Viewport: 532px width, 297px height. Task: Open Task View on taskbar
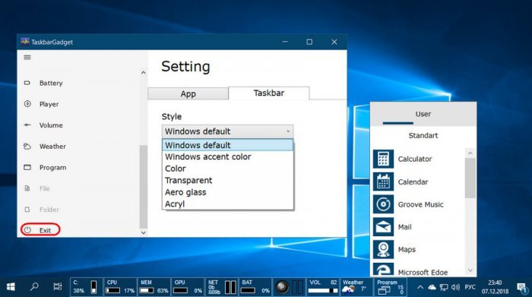point(57,287)
